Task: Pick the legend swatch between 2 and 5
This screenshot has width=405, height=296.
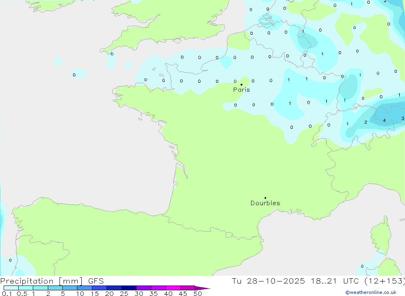Action: click(x=55, y=288)
